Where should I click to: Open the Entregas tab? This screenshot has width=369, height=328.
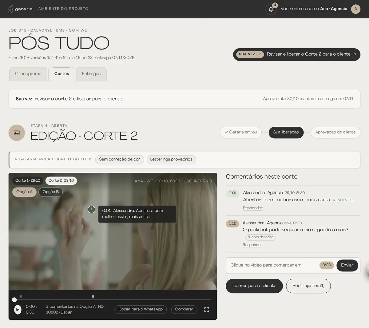click(91, 74)
